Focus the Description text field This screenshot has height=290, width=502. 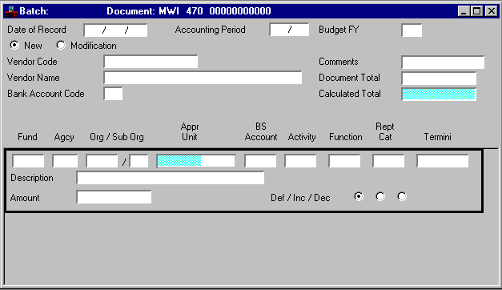pyautogui.click(x=171, y=178)
